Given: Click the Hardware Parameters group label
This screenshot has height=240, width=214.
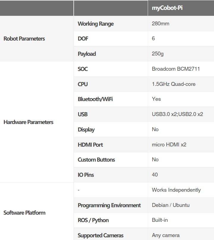Looking at the screenshot, I should point(28,122).
